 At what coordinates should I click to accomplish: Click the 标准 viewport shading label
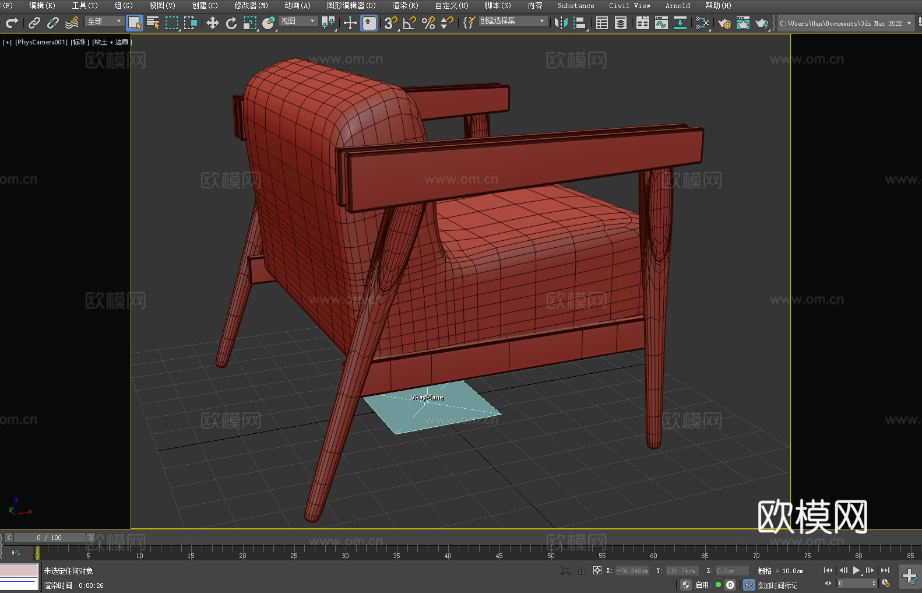click(x=80, y=42)
